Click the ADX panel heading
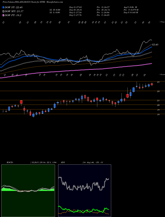Screen dimensions: 165x217 pos(63,162)
